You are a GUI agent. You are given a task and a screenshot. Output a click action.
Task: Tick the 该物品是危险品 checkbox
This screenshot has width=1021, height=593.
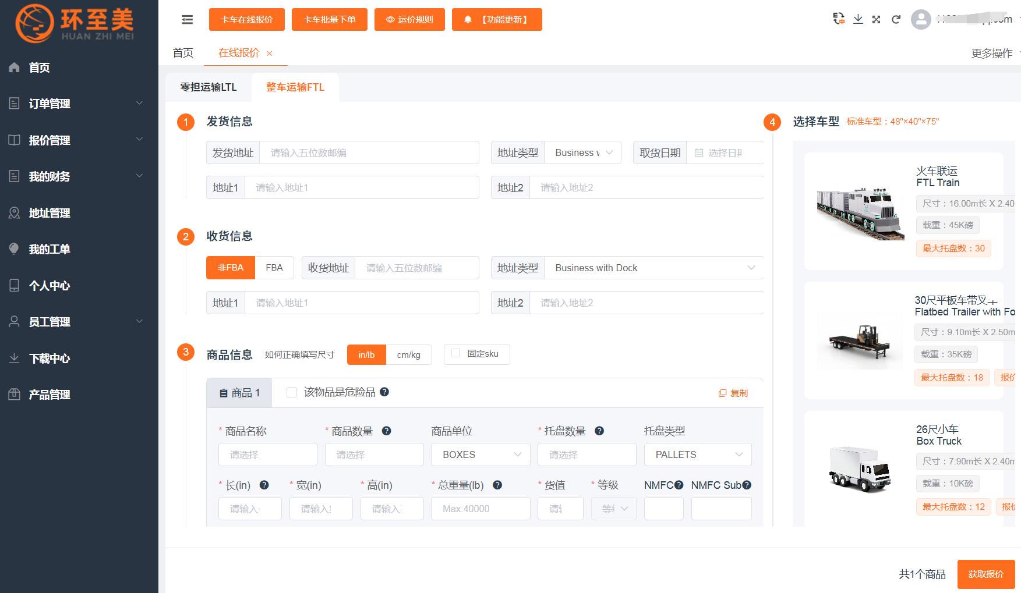(x=292, y=392)
